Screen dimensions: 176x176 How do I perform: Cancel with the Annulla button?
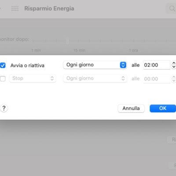click(131, 108)
